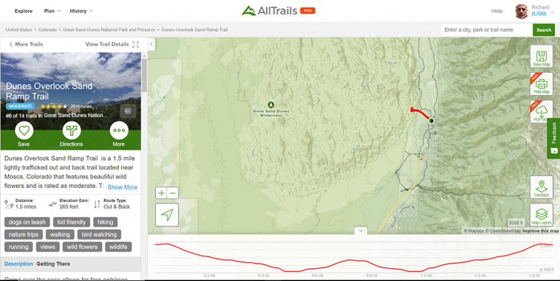Open the More options circle icon

[x=119, y=130]
